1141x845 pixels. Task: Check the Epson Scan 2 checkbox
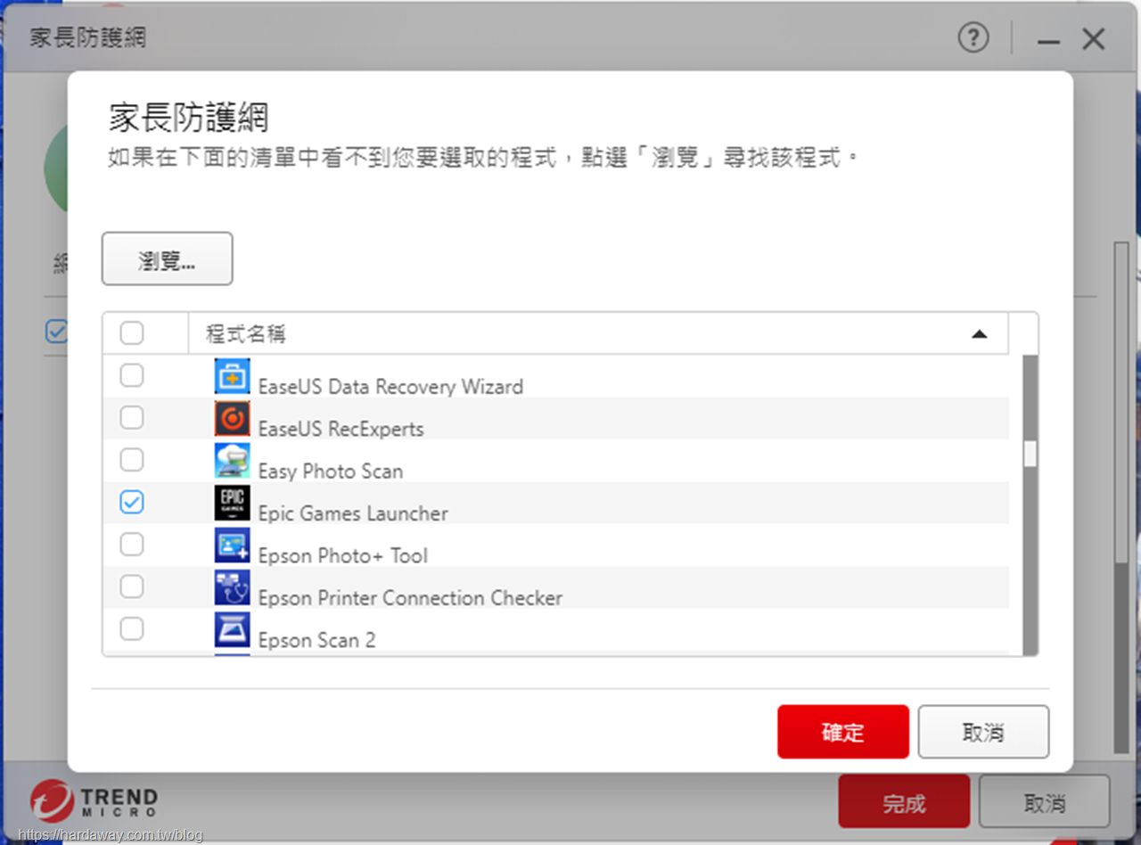132,629
